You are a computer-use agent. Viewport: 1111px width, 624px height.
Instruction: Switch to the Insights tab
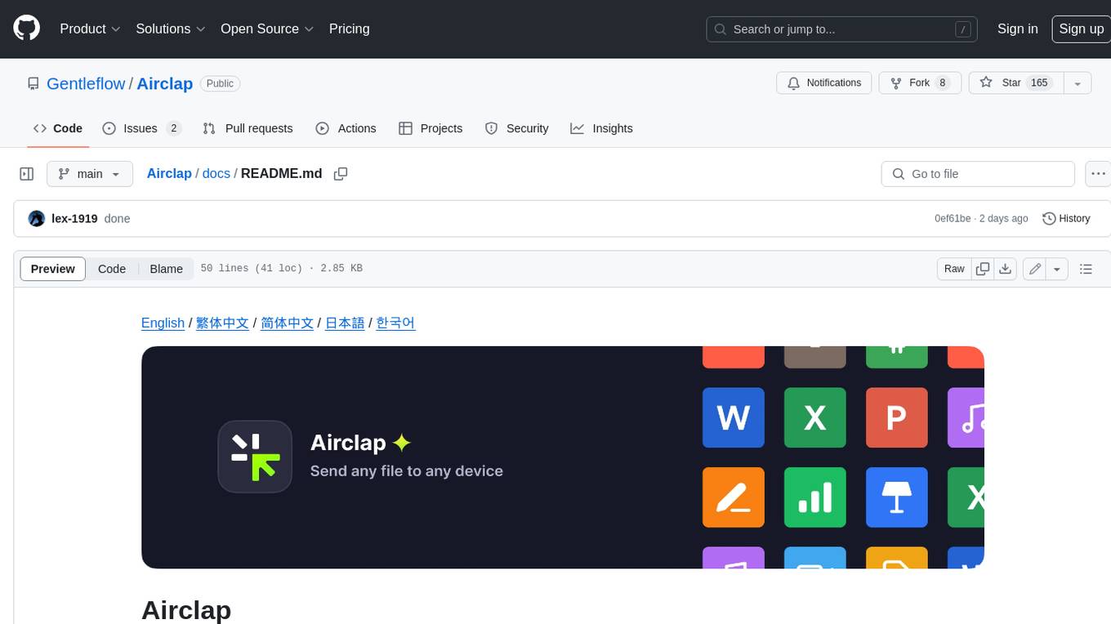pyautogui.click(x=601, y=128)
